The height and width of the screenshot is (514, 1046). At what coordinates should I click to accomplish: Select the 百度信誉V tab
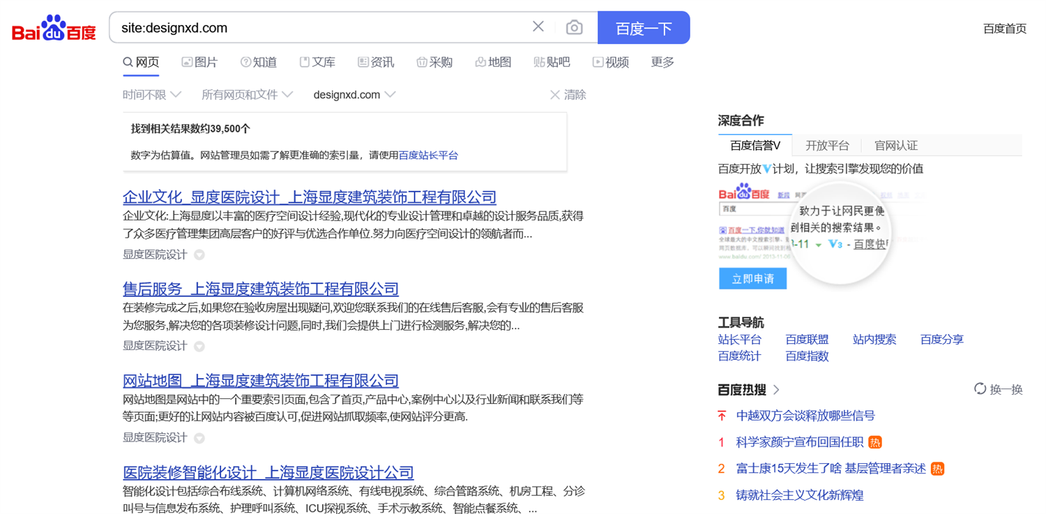[x=755, y=145]
